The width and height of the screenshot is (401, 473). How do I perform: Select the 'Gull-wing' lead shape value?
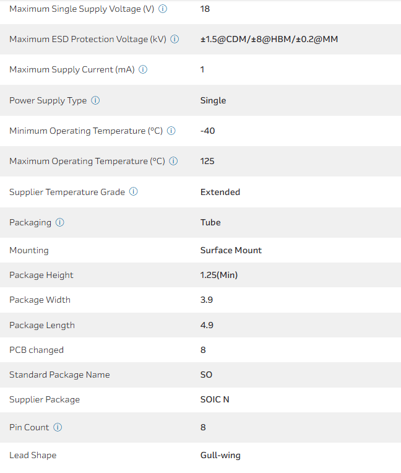220,455
